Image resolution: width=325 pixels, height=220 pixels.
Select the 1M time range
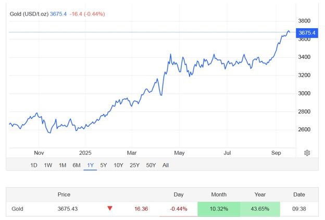coord(62,165)
